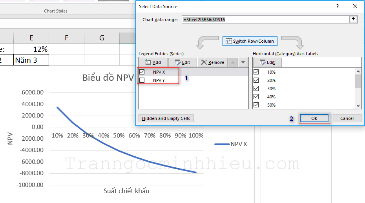The width and height of the screenshot is (365, 203).
Task: Confirm with the OK button
Action: (x=314, y=118)
